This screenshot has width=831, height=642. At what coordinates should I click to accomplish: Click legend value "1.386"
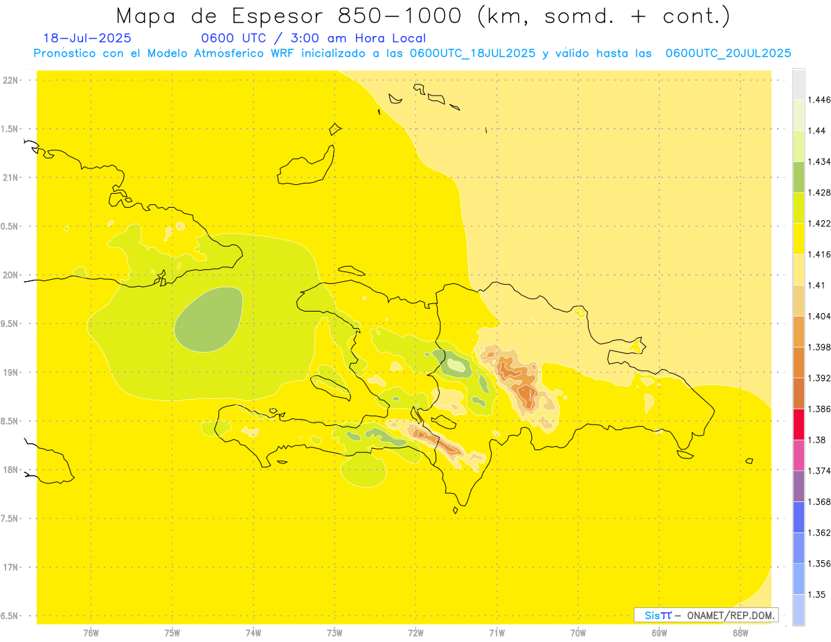pyautogui.click(x=821, y=409)
